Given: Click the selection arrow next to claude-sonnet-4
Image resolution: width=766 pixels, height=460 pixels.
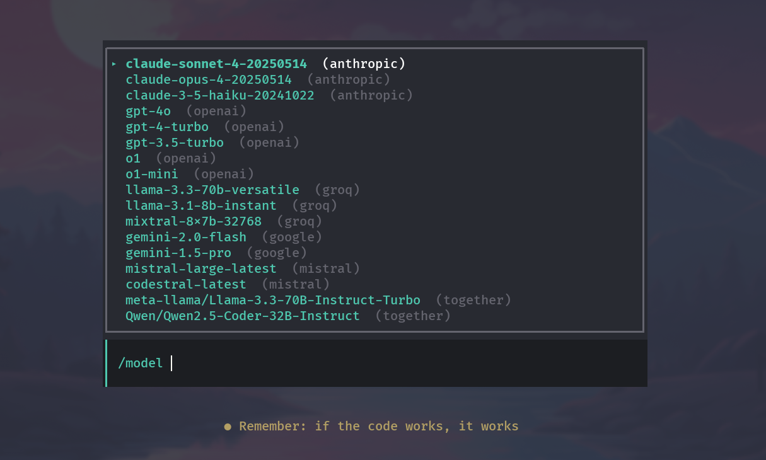Looking at the screenshot, I should point(114,64).
